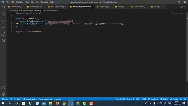Click the Synchronize Changes icon
The height and width of the screenshot is (106, 188).
11,99
